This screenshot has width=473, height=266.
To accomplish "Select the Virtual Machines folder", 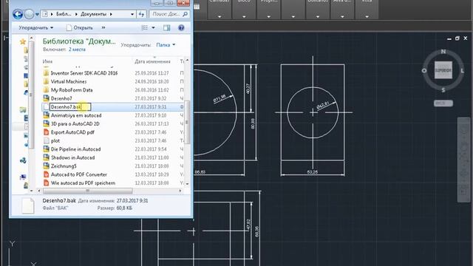I will click(69, 82).
